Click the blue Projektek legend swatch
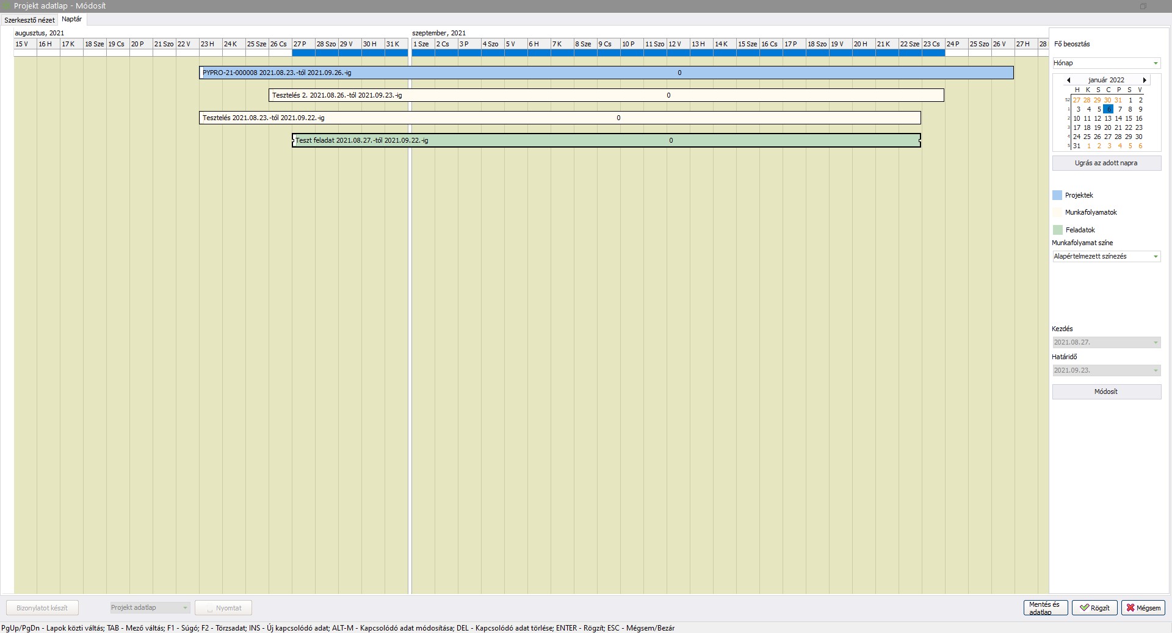The image size is (1172, 633). [1057, 195]
